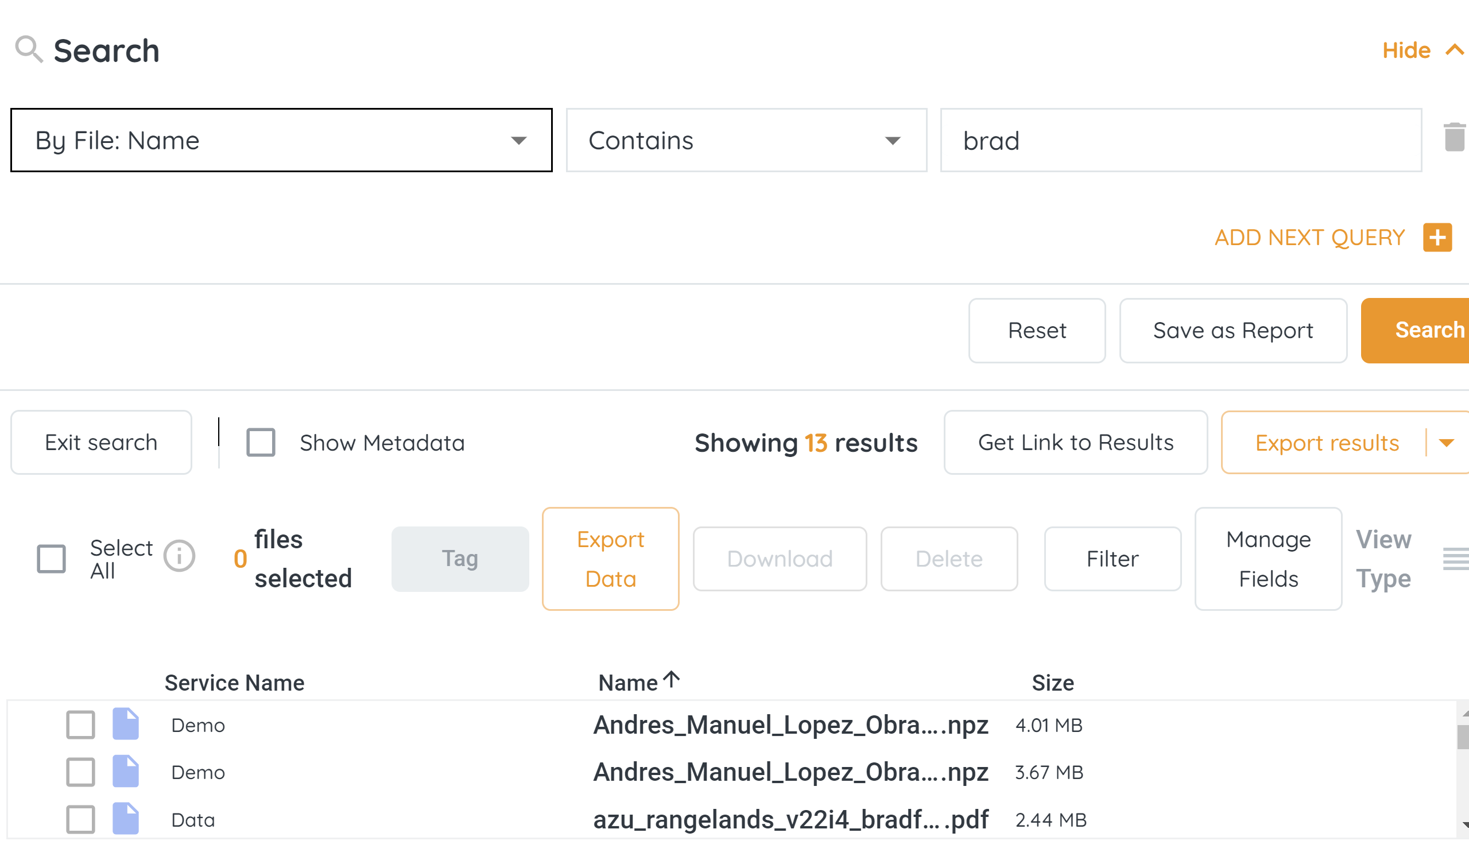The height and width of the screenshot is (860, 1469).
Task: Click the trash icon to delete query
Action: point(1454,138)
